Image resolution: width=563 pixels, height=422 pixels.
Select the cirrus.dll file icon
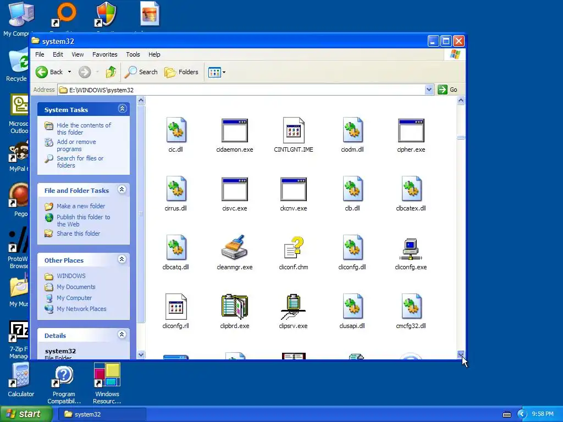click(175, 189)
